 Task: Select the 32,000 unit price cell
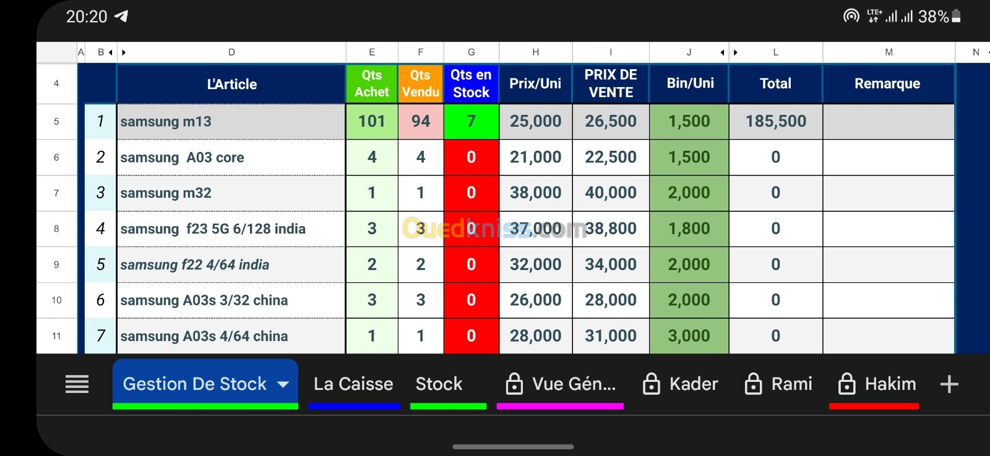[x=536, y=264]
